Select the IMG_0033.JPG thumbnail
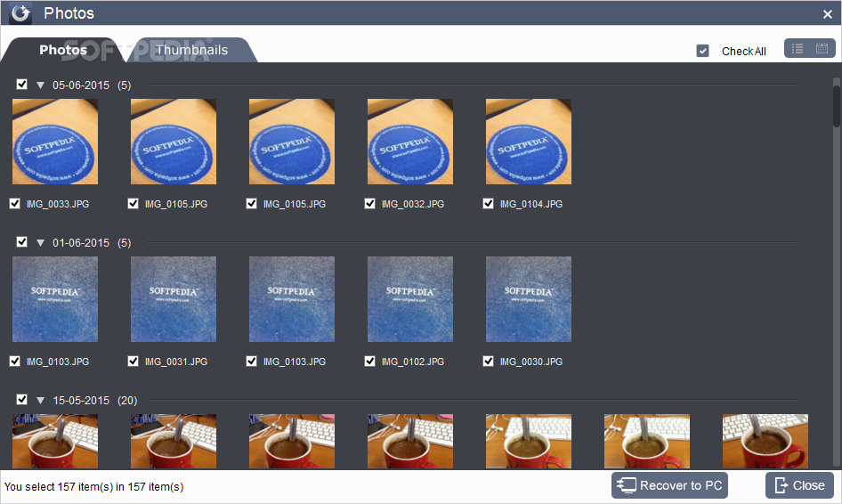 55,142
